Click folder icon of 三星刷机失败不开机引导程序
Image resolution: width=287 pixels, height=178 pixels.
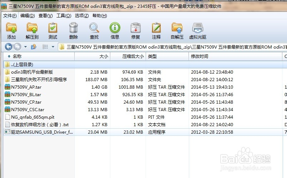tap(7, 79)
